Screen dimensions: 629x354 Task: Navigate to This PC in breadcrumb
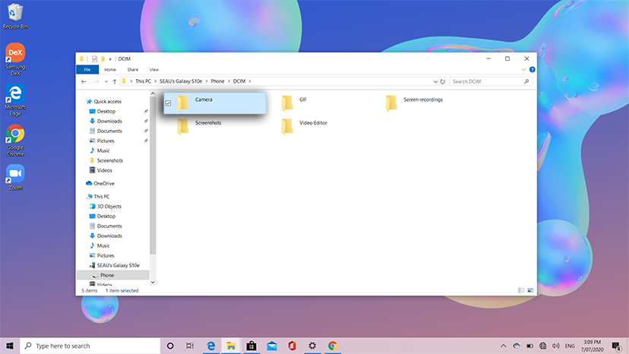click(144, 81)
